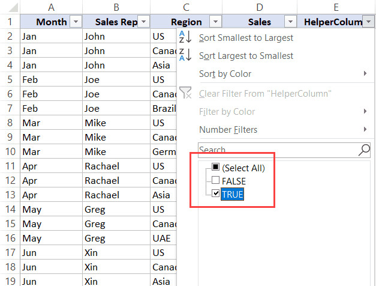Open the HelperColumn filter dropdown

click(x=368, y=22)
